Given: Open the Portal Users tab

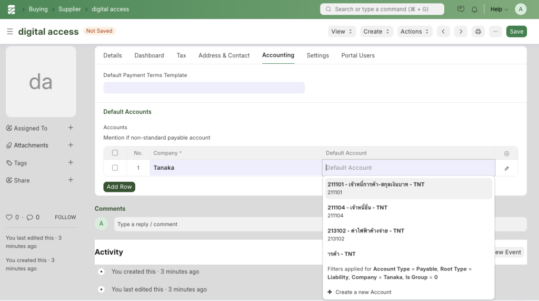Looking at the screenshot, I should (x=358, y=55).
